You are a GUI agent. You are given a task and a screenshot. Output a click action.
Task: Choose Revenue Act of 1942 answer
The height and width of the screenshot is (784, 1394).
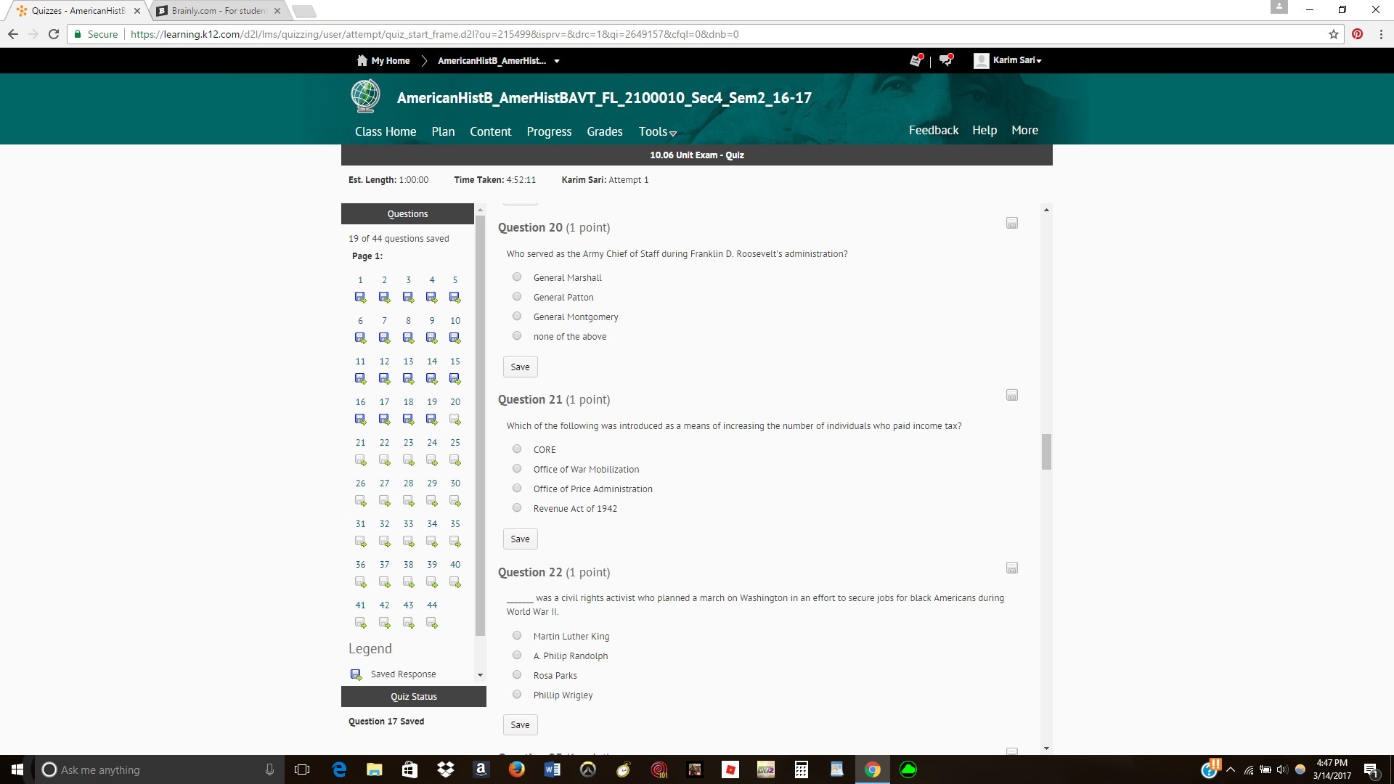(x=517, y=508)
